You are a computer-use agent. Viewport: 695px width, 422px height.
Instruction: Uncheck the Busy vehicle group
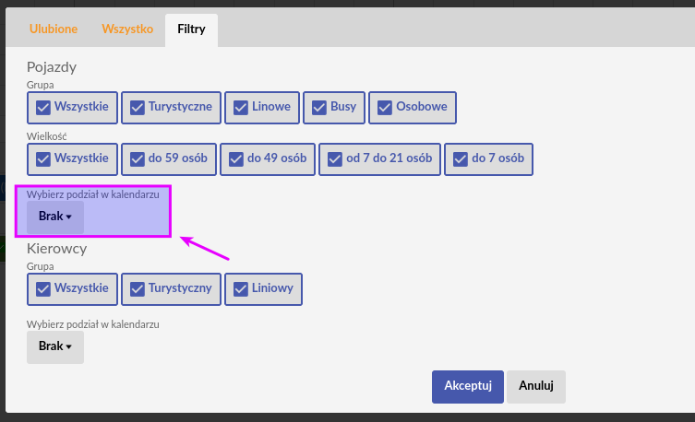pyautogui.click(x=334, y=108)
